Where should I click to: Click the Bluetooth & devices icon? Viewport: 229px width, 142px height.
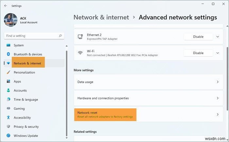(8, 54)
